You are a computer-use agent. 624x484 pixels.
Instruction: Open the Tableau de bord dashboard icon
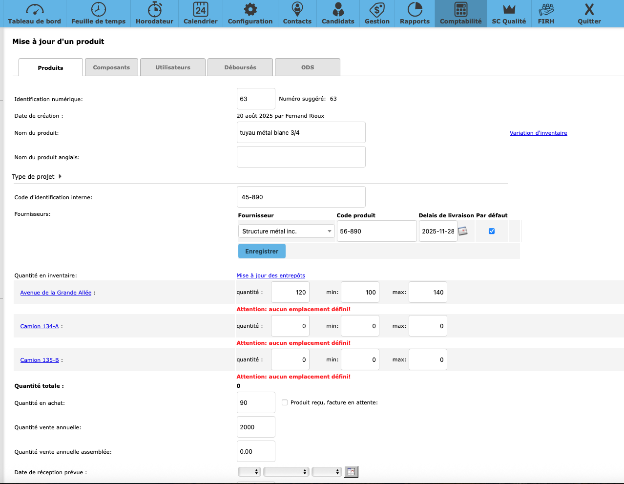tap(34, 10)
